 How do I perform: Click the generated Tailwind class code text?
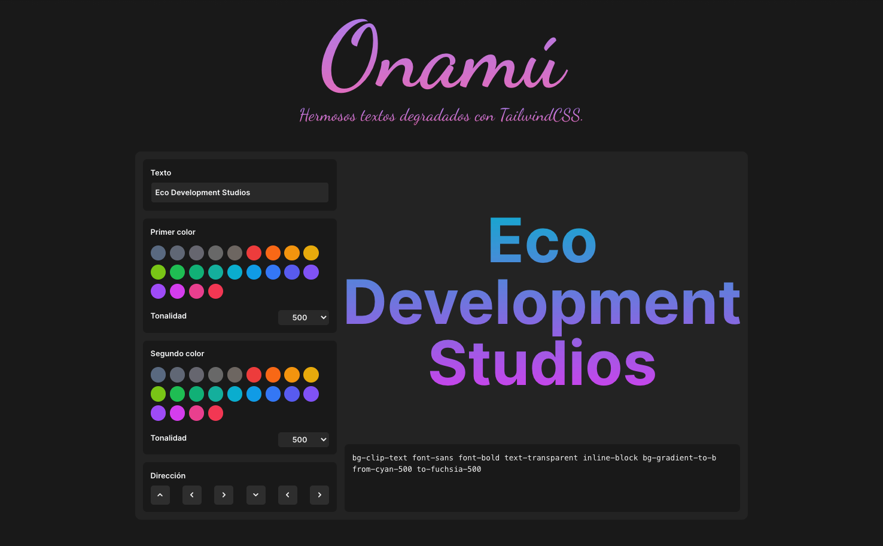[534, 463]
